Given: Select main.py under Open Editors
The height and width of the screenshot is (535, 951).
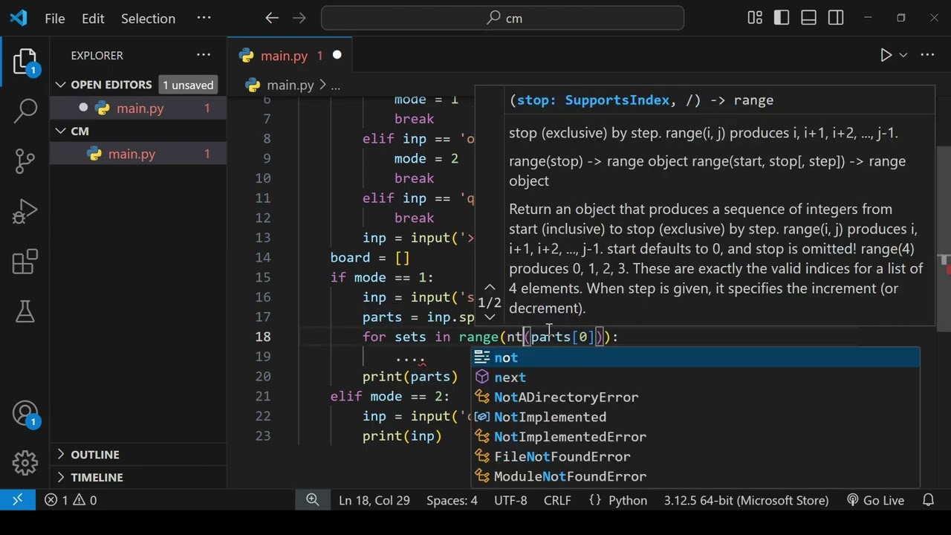Looking at the screenshot, I should click(x=140, y=108).
